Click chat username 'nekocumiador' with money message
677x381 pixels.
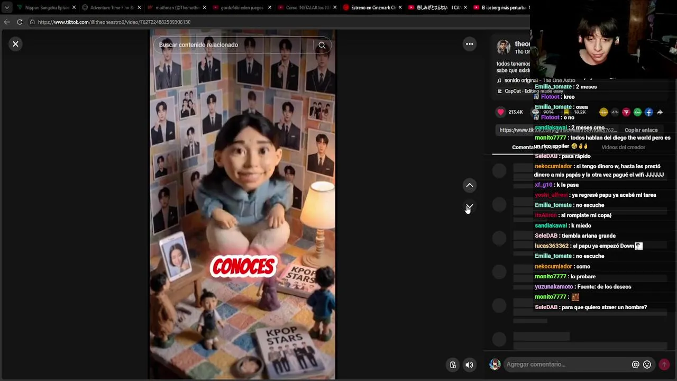click(553, 166)
